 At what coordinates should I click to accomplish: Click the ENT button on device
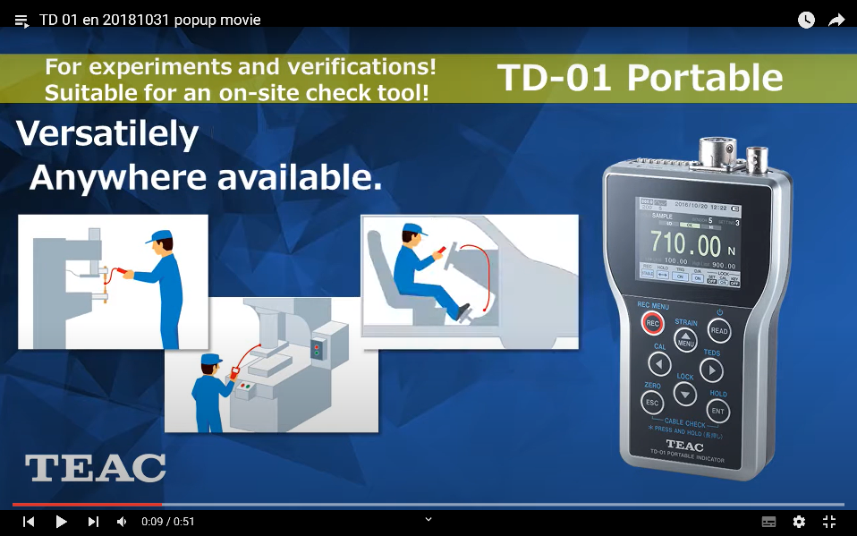717,412
